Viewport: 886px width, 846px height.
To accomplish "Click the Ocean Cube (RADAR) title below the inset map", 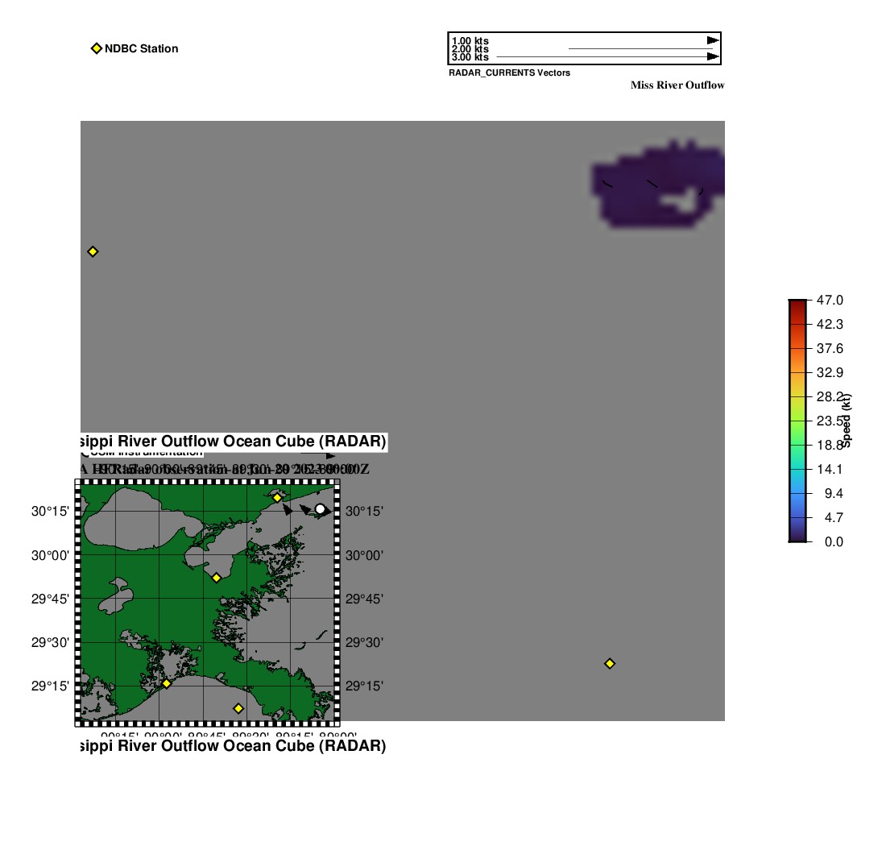I will 232,746.
